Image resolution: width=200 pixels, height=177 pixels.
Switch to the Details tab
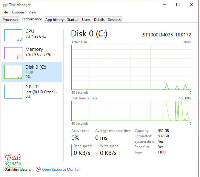pos(99,20)
